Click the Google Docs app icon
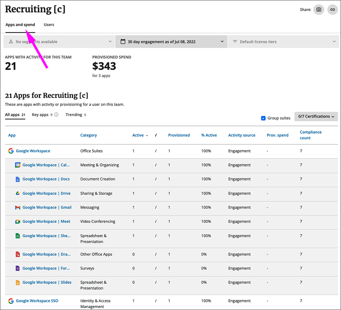Image resolution: width=341 pixels, height=310 pixels. pos(17,179)
